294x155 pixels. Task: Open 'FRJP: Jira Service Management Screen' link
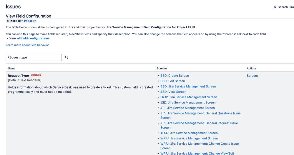pyautogui.click(x=189, y=97)
